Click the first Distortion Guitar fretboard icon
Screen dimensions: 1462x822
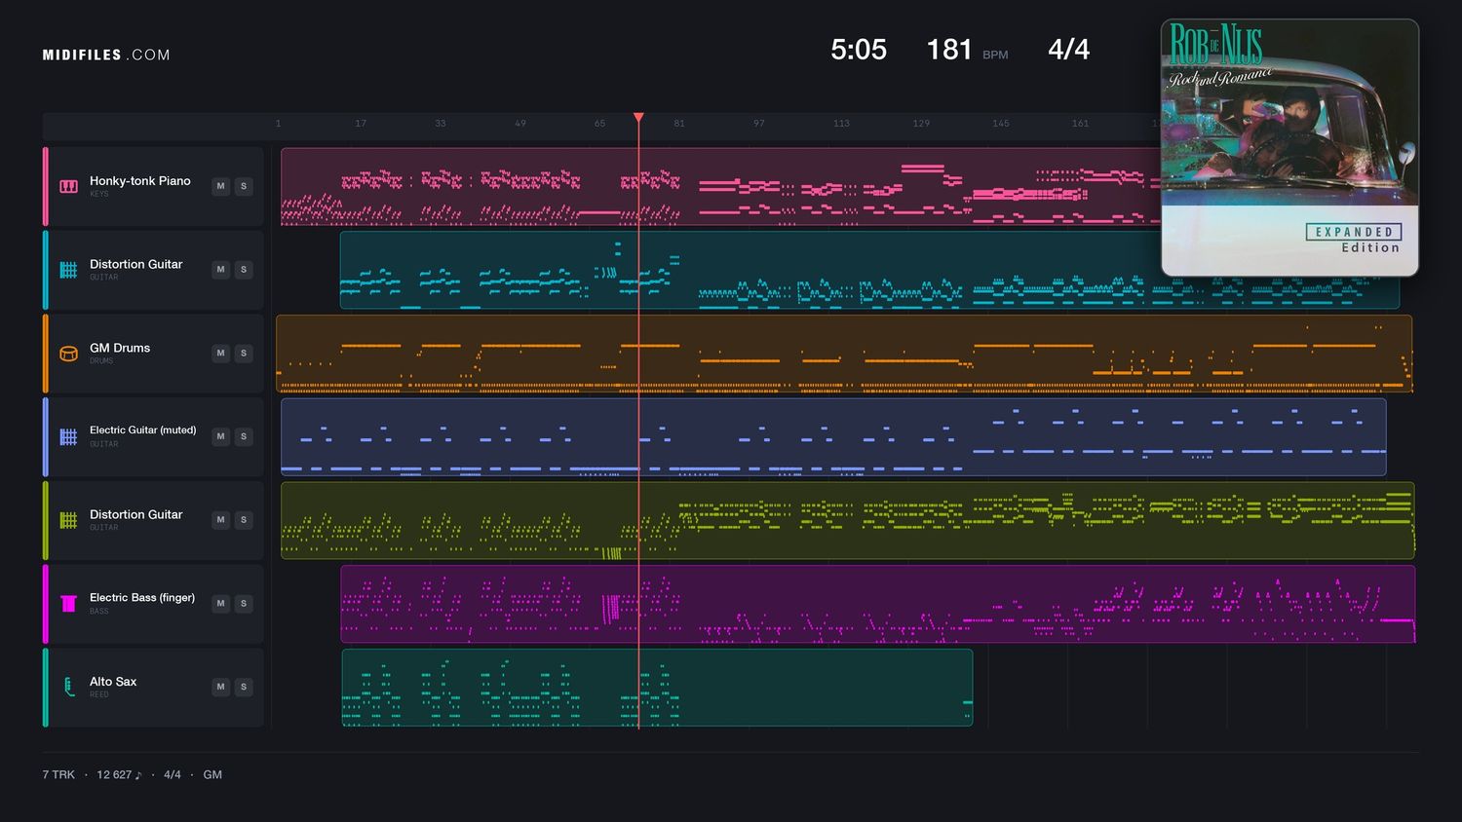tap(68, 270)
